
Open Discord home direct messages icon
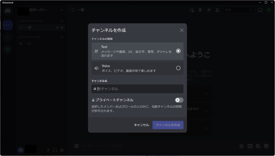[8, 11]
